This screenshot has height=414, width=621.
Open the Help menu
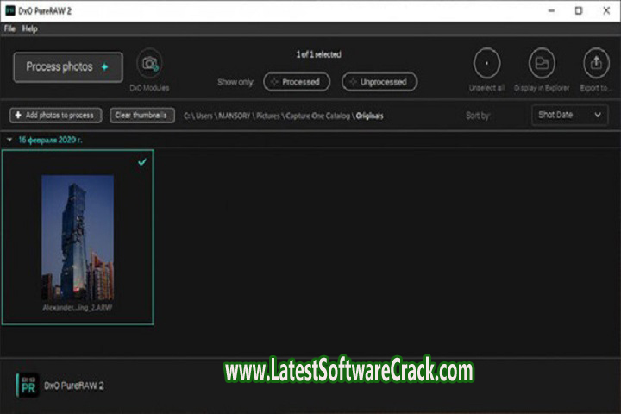coord(30,28)
